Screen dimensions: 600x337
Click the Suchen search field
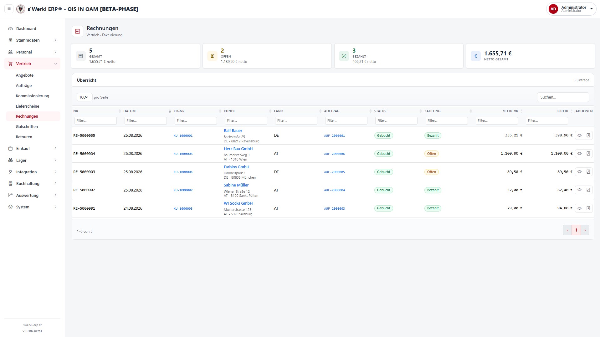(563, 97)
